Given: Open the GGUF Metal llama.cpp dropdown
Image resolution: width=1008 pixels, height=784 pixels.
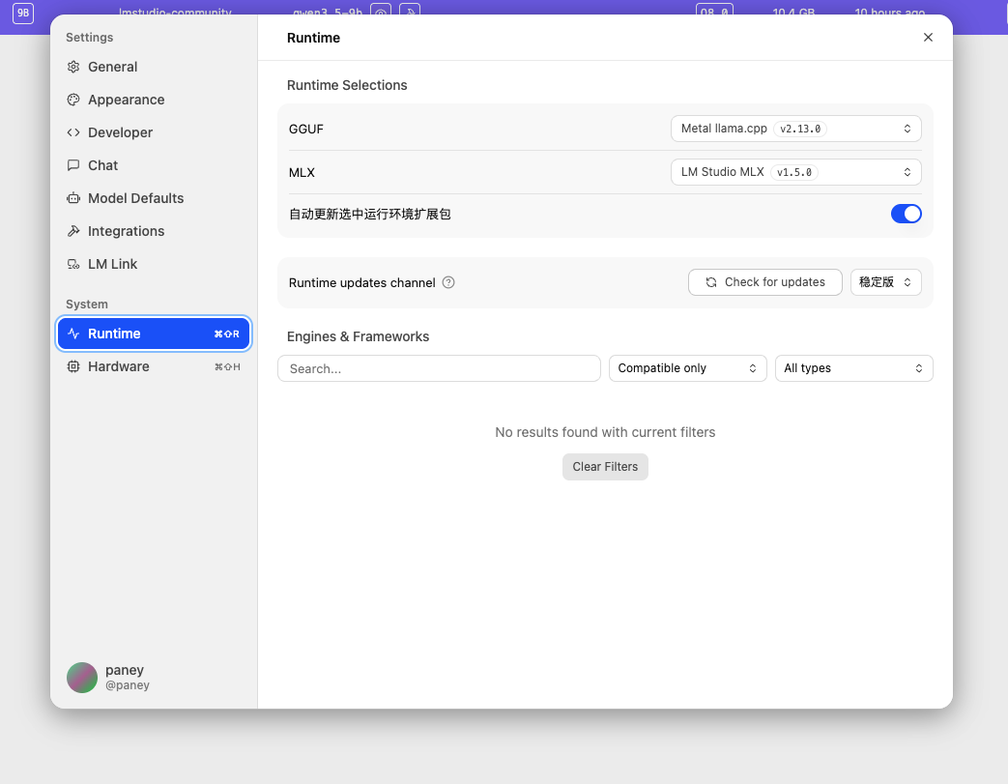Looking at the screenshot, I should point(795,129).
